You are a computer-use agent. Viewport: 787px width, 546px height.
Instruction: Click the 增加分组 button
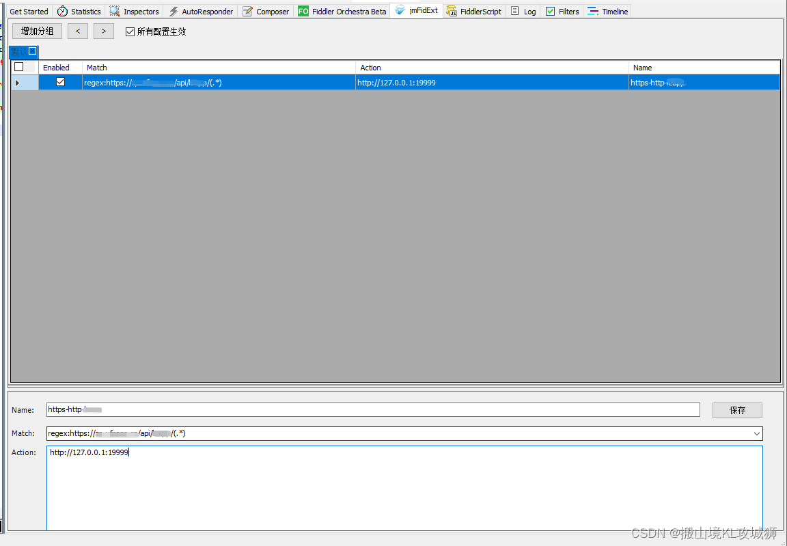(x=37, y=31)
